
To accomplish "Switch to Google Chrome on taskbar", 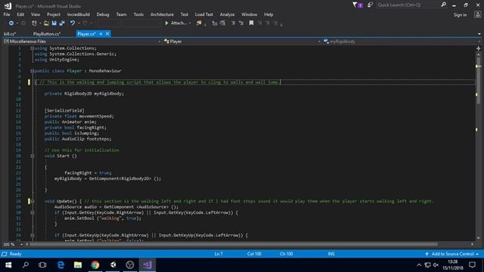I will [95, 265].
